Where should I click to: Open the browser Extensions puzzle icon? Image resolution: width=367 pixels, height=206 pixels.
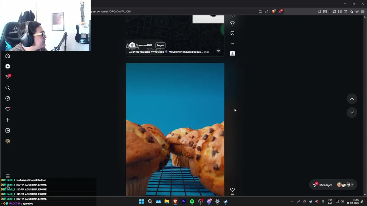[x=319, y=11]
